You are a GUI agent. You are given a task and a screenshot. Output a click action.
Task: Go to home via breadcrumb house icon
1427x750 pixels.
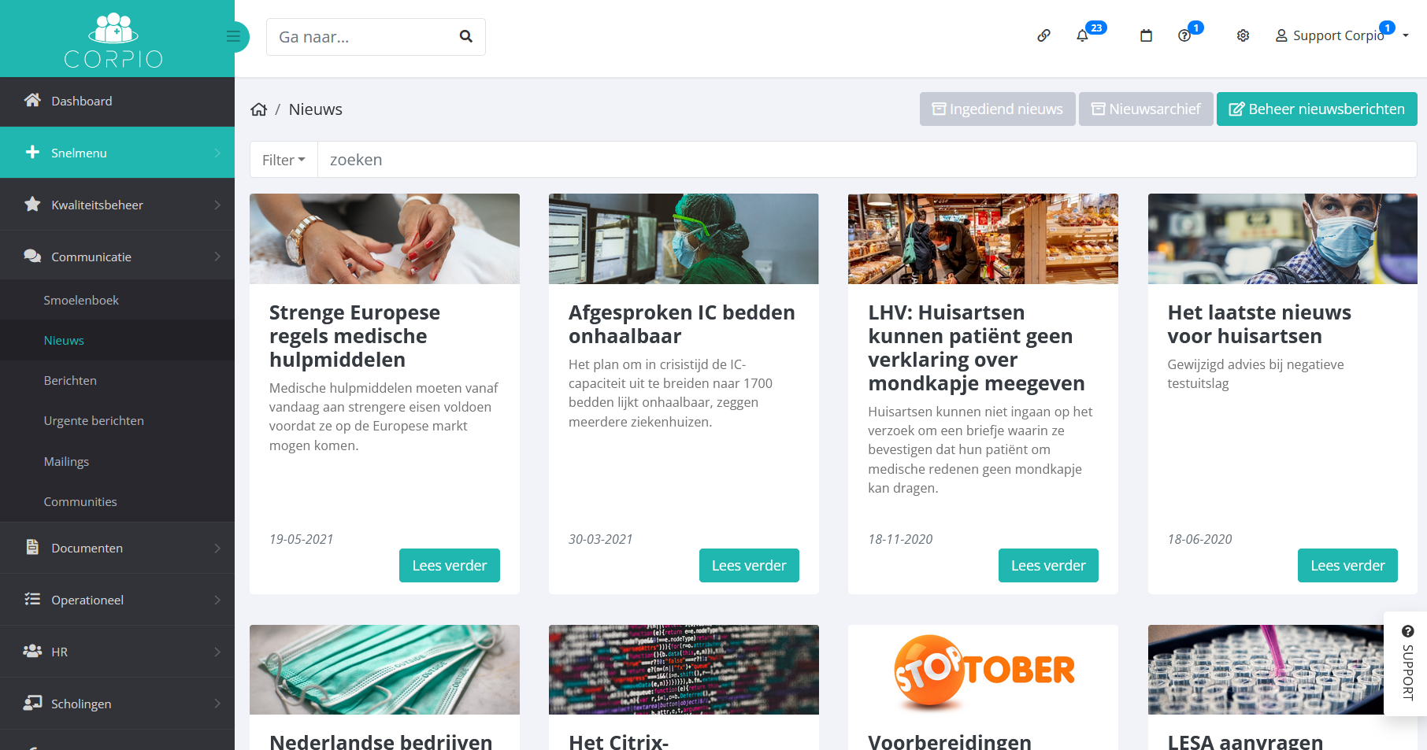tap(259, 109)
